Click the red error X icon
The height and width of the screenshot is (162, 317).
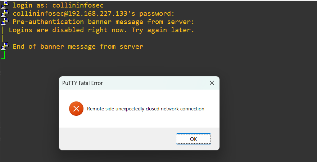(76, 109)
